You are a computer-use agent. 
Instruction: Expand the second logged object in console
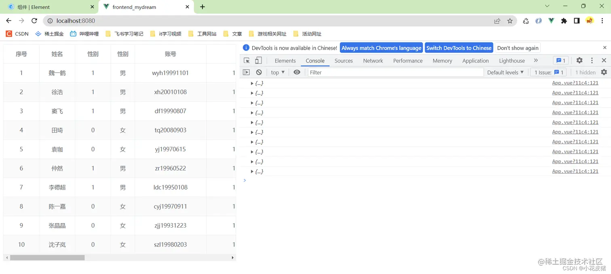252,93
